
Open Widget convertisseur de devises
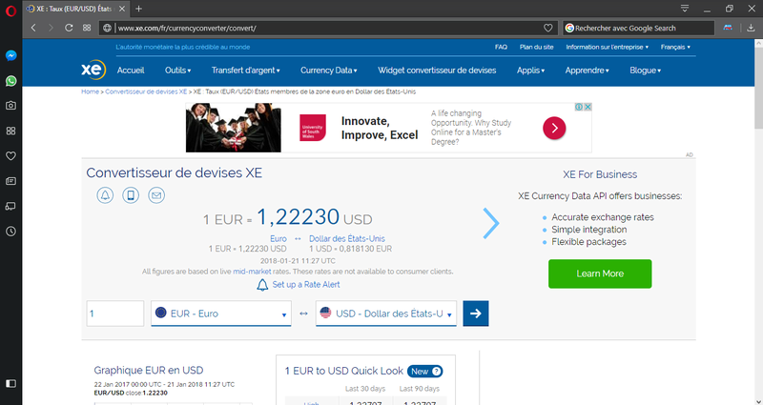tap(437, 71)
